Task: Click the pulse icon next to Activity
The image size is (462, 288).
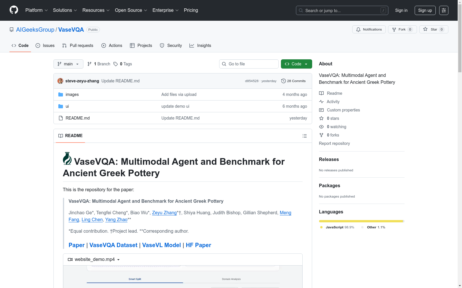Action: pos(321,102)
